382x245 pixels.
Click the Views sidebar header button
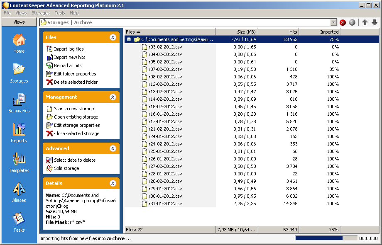(19, 22)
